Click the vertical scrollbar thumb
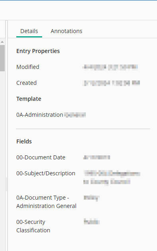 [x=2, y=58]
